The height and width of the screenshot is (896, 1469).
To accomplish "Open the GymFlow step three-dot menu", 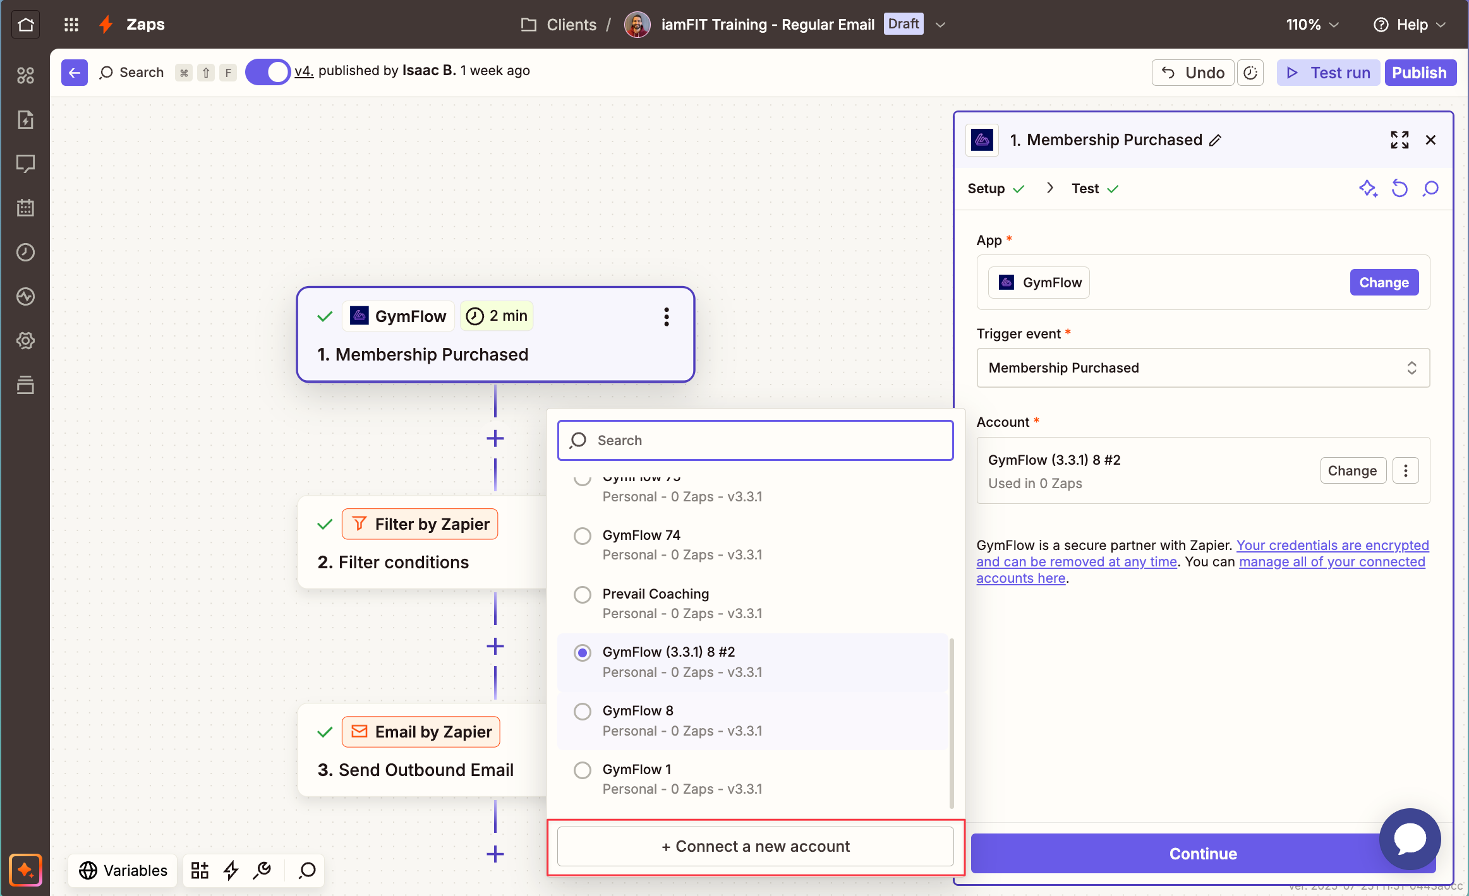I will [667, 317].
